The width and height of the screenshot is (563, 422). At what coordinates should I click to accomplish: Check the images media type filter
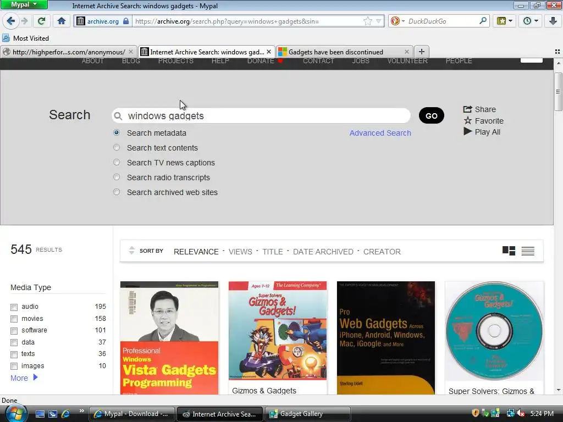click(x=14, y=367)
